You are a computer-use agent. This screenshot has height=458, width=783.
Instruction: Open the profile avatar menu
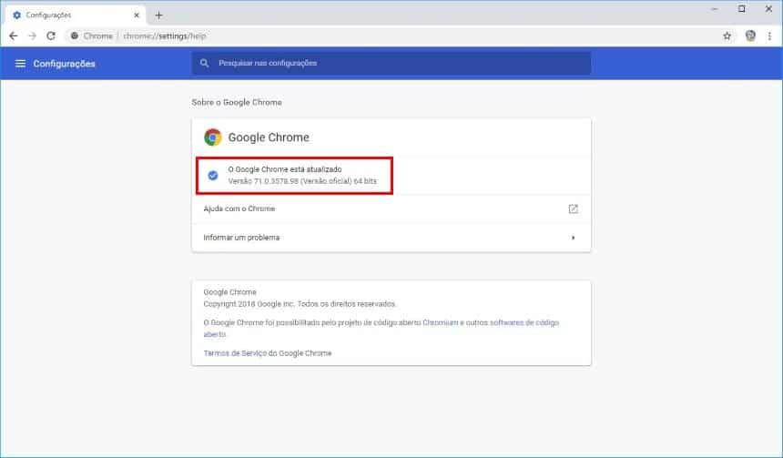(750, 36)
